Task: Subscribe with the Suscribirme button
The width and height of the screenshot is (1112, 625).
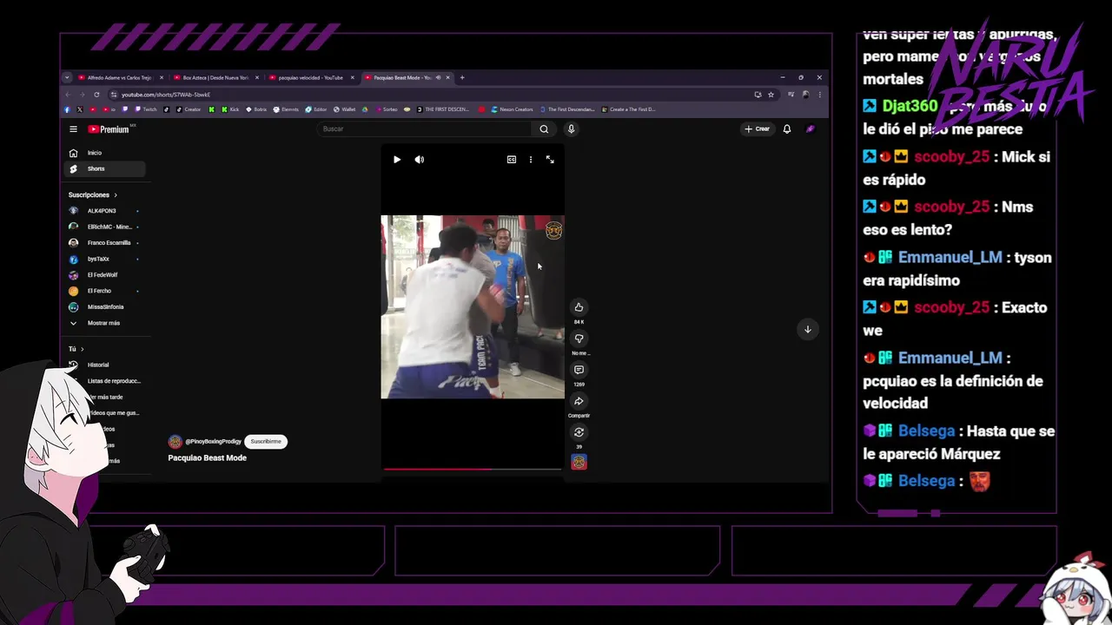Action: [266, 441]
